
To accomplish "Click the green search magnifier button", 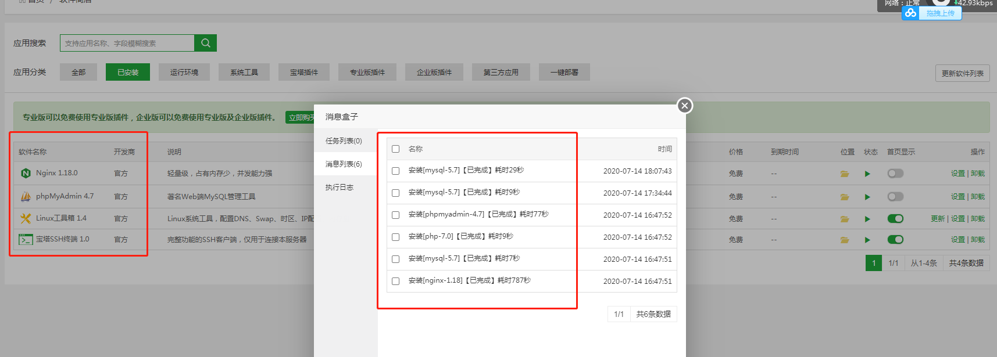I will (x=205, y=43).
